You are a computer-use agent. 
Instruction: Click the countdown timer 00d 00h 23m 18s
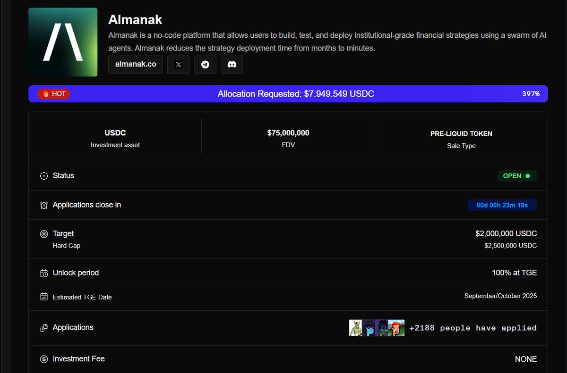click(502, 205)
